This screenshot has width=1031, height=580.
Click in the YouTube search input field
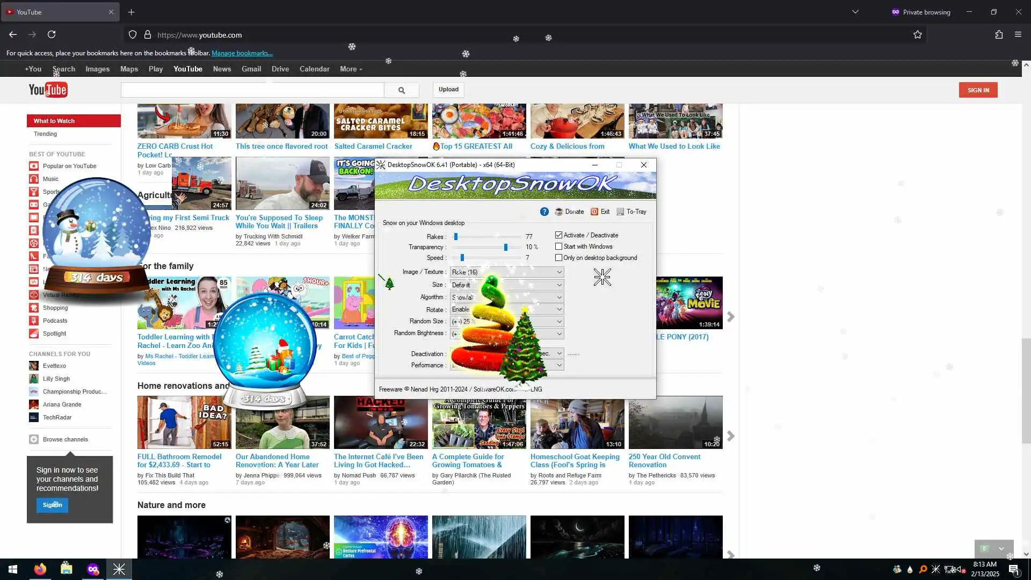click(x=252, y=90)
